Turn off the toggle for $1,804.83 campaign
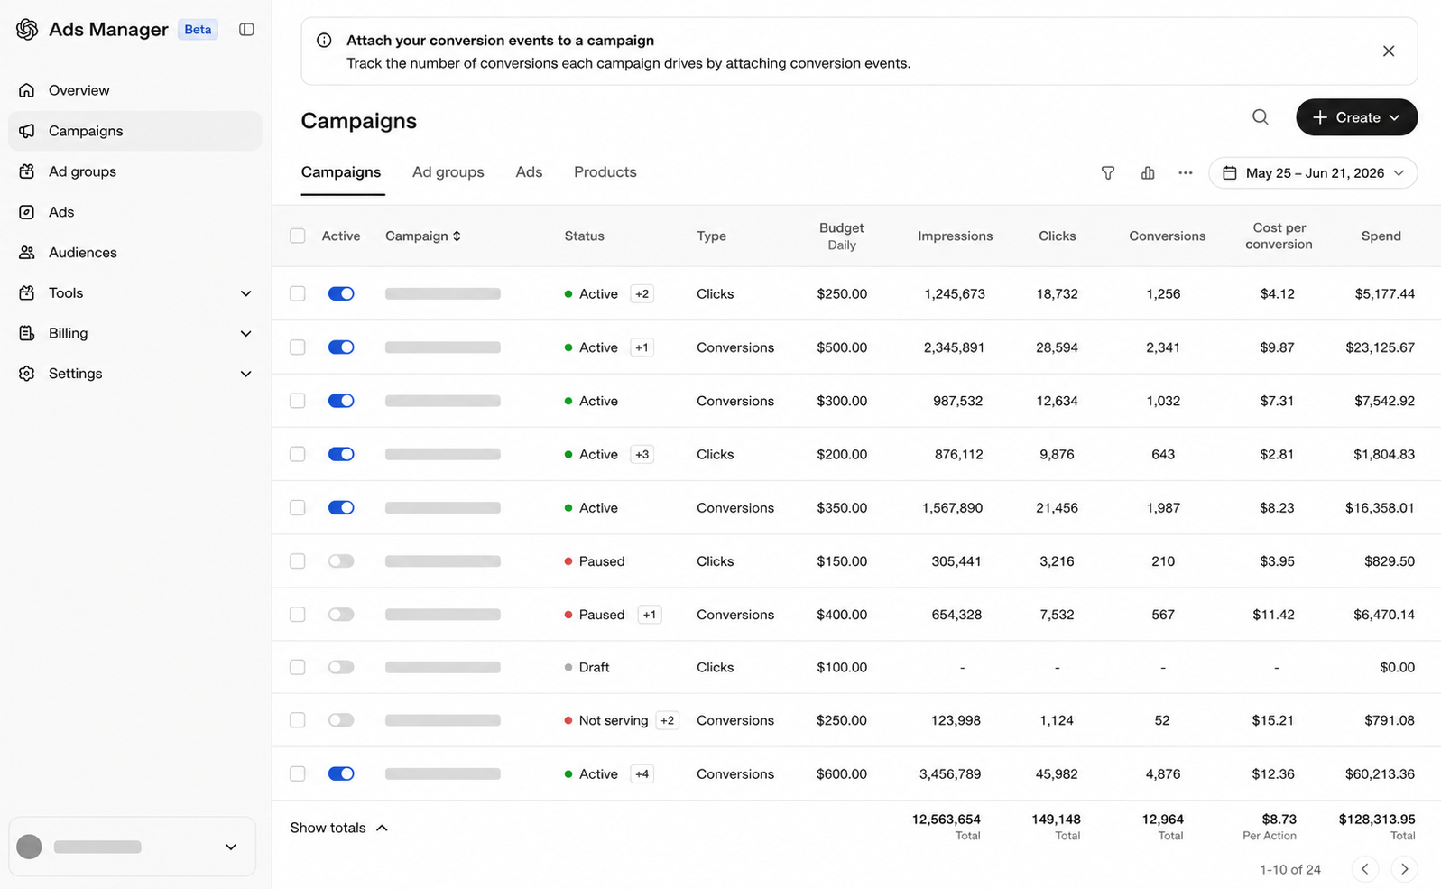1441x889 pixels. [x=341, y=455]
